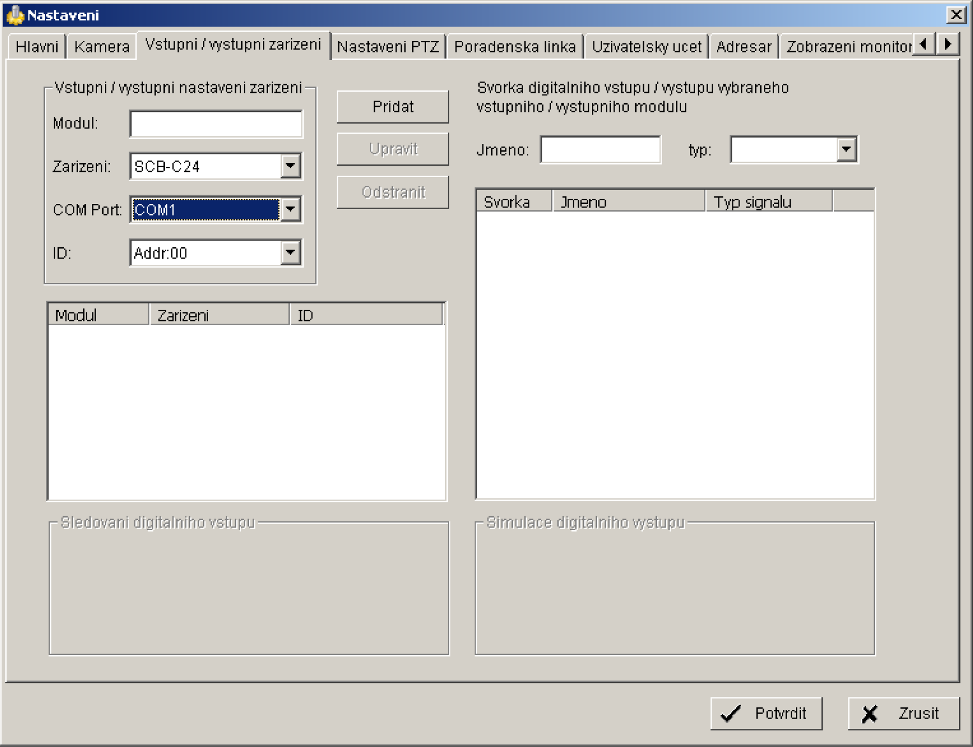The image size is (973, 747).
Task: Go to the Nastaveni PTZ tab
Action: (x=388, y=46)
